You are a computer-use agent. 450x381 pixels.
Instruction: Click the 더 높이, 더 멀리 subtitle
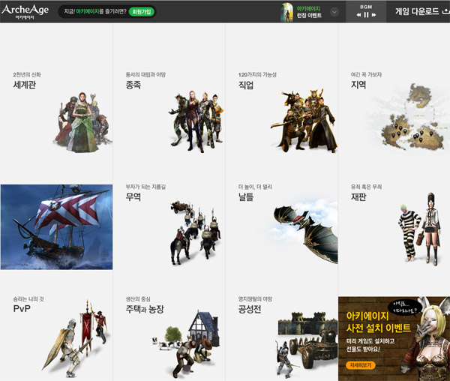(255, 187)
